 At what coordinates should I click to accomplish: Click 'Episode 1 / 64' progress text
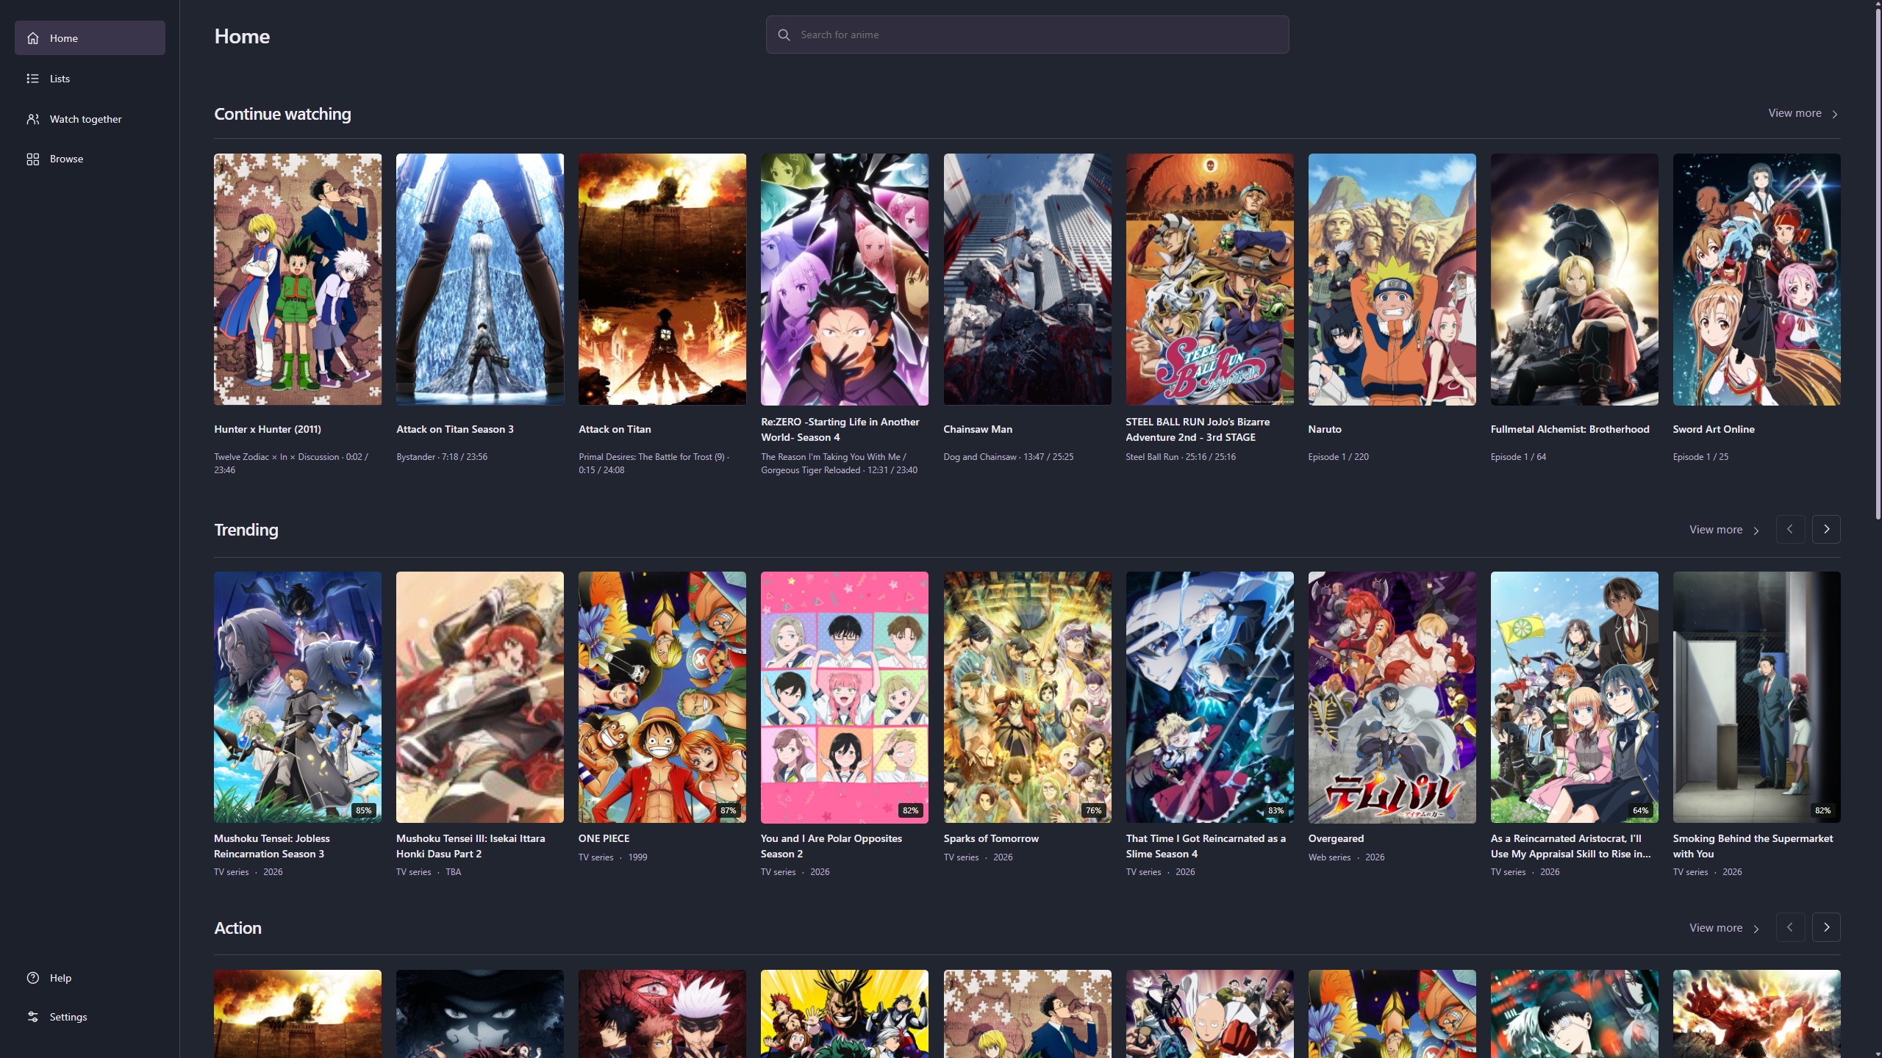pos(1518,457)
